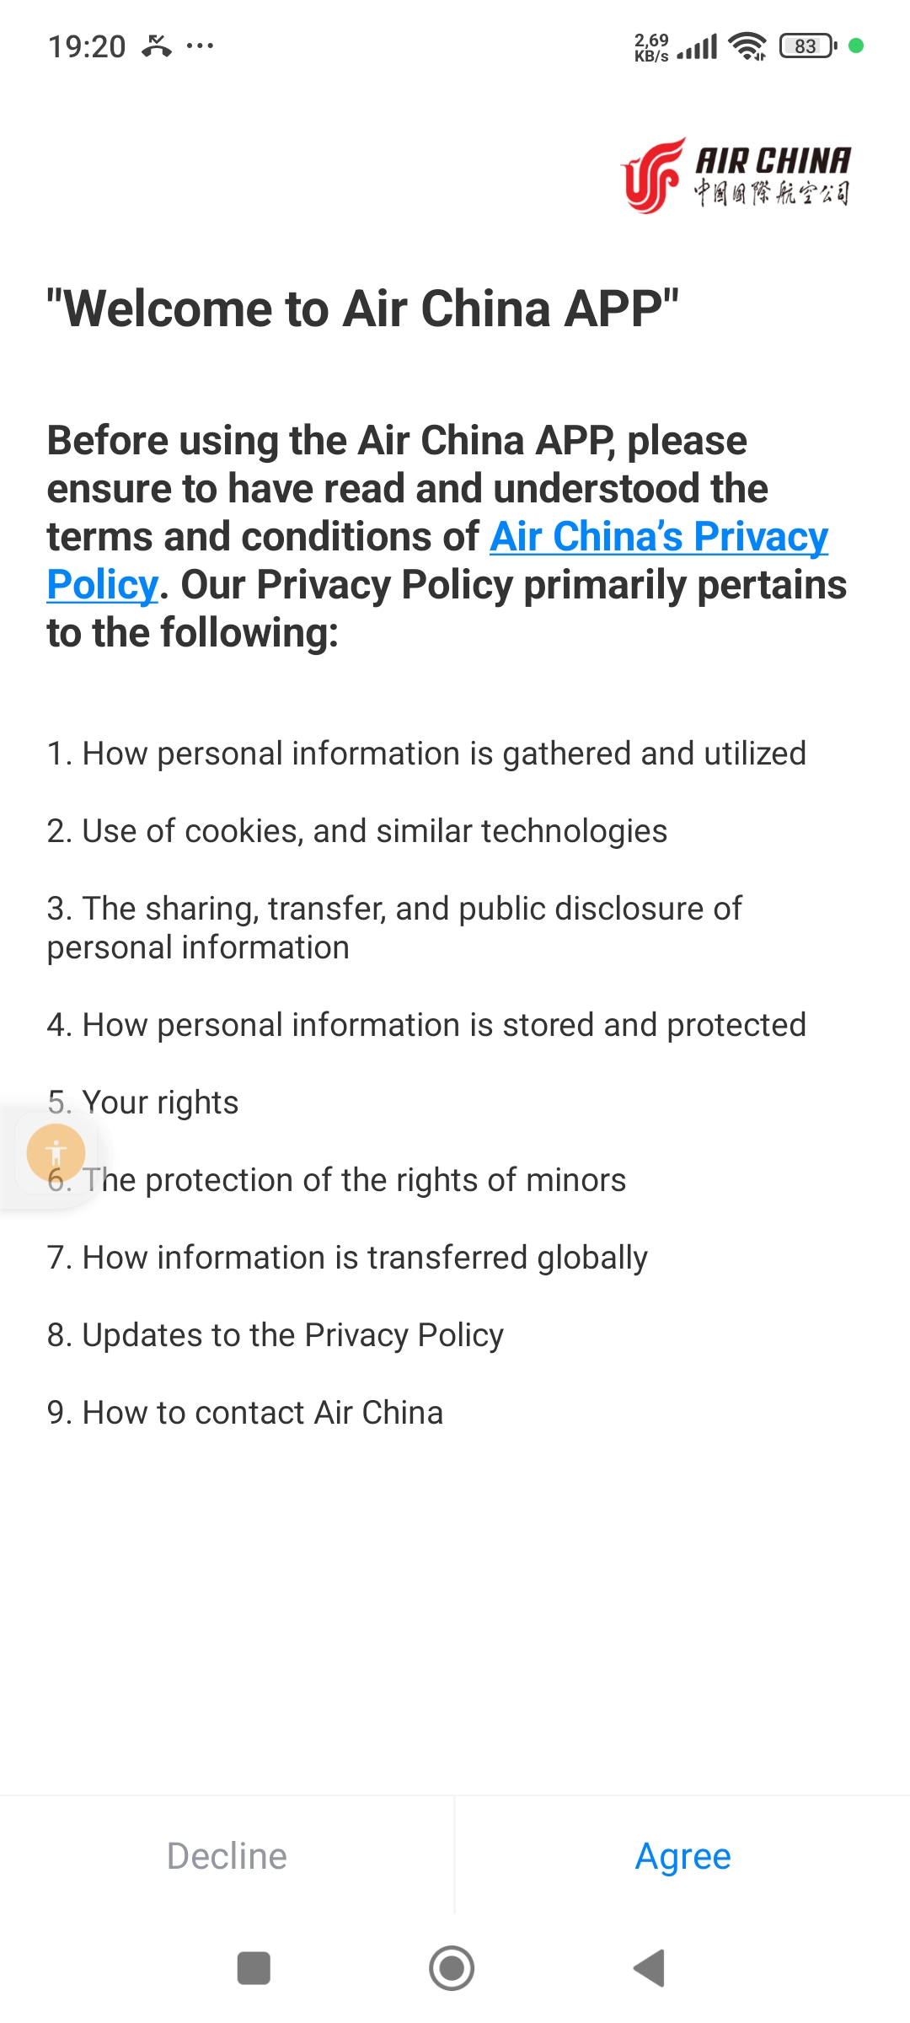Decline the privacy policy
Image resolution: width=910 pixels, height=2023 pixels.
[x=227, y=1856]
